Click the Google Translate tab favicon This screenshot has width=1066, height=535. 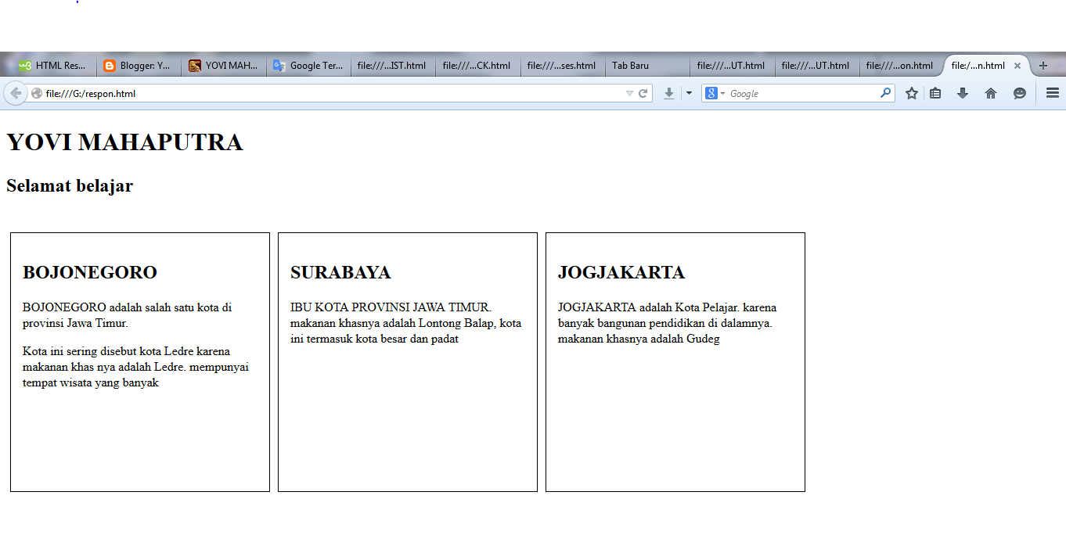(x=279, y=66)
